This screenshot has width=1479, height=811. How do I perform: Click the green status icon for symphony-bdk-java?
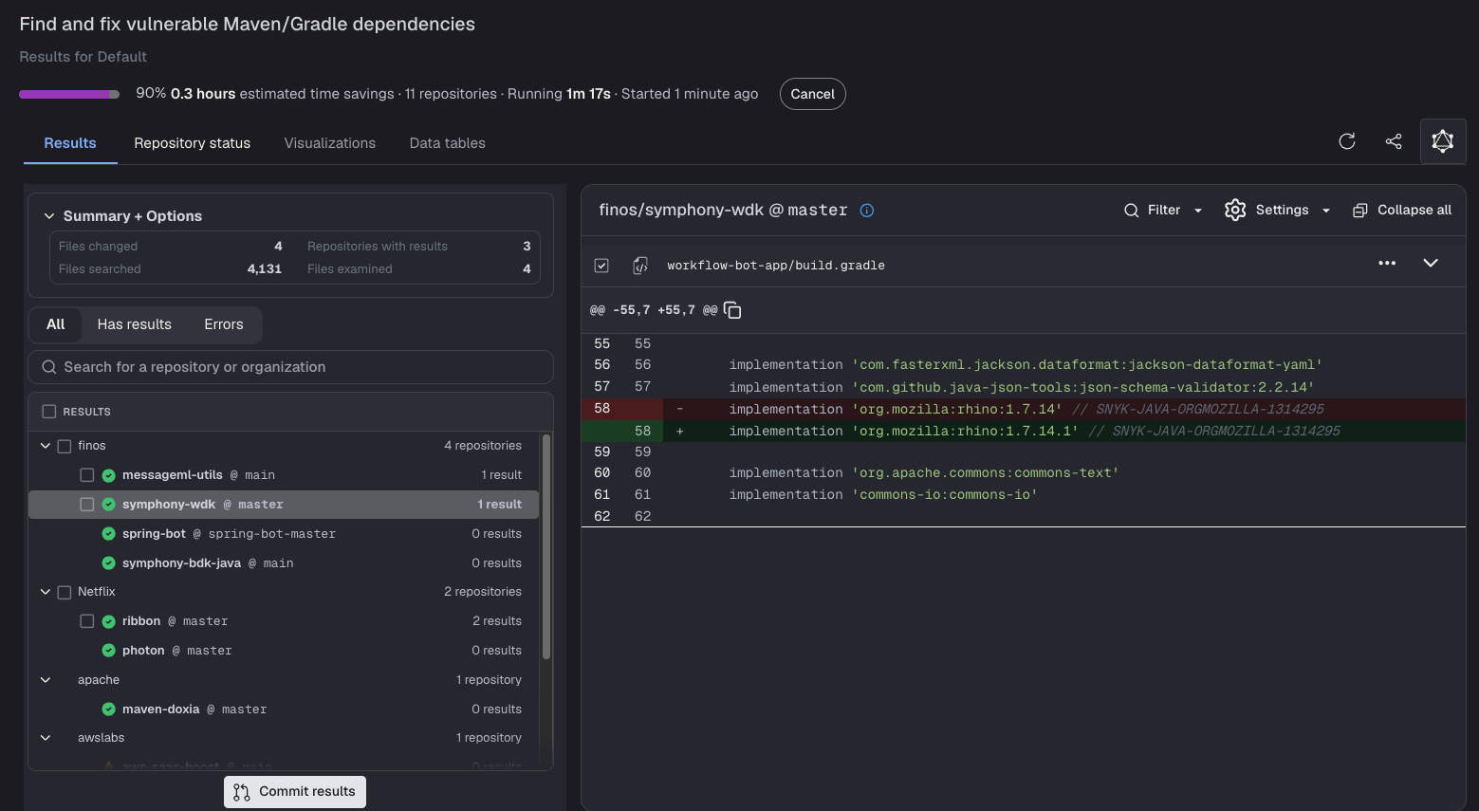(x=109, y=563)
